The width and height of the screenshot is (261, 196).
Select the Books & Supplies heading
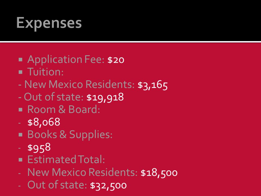70,135
